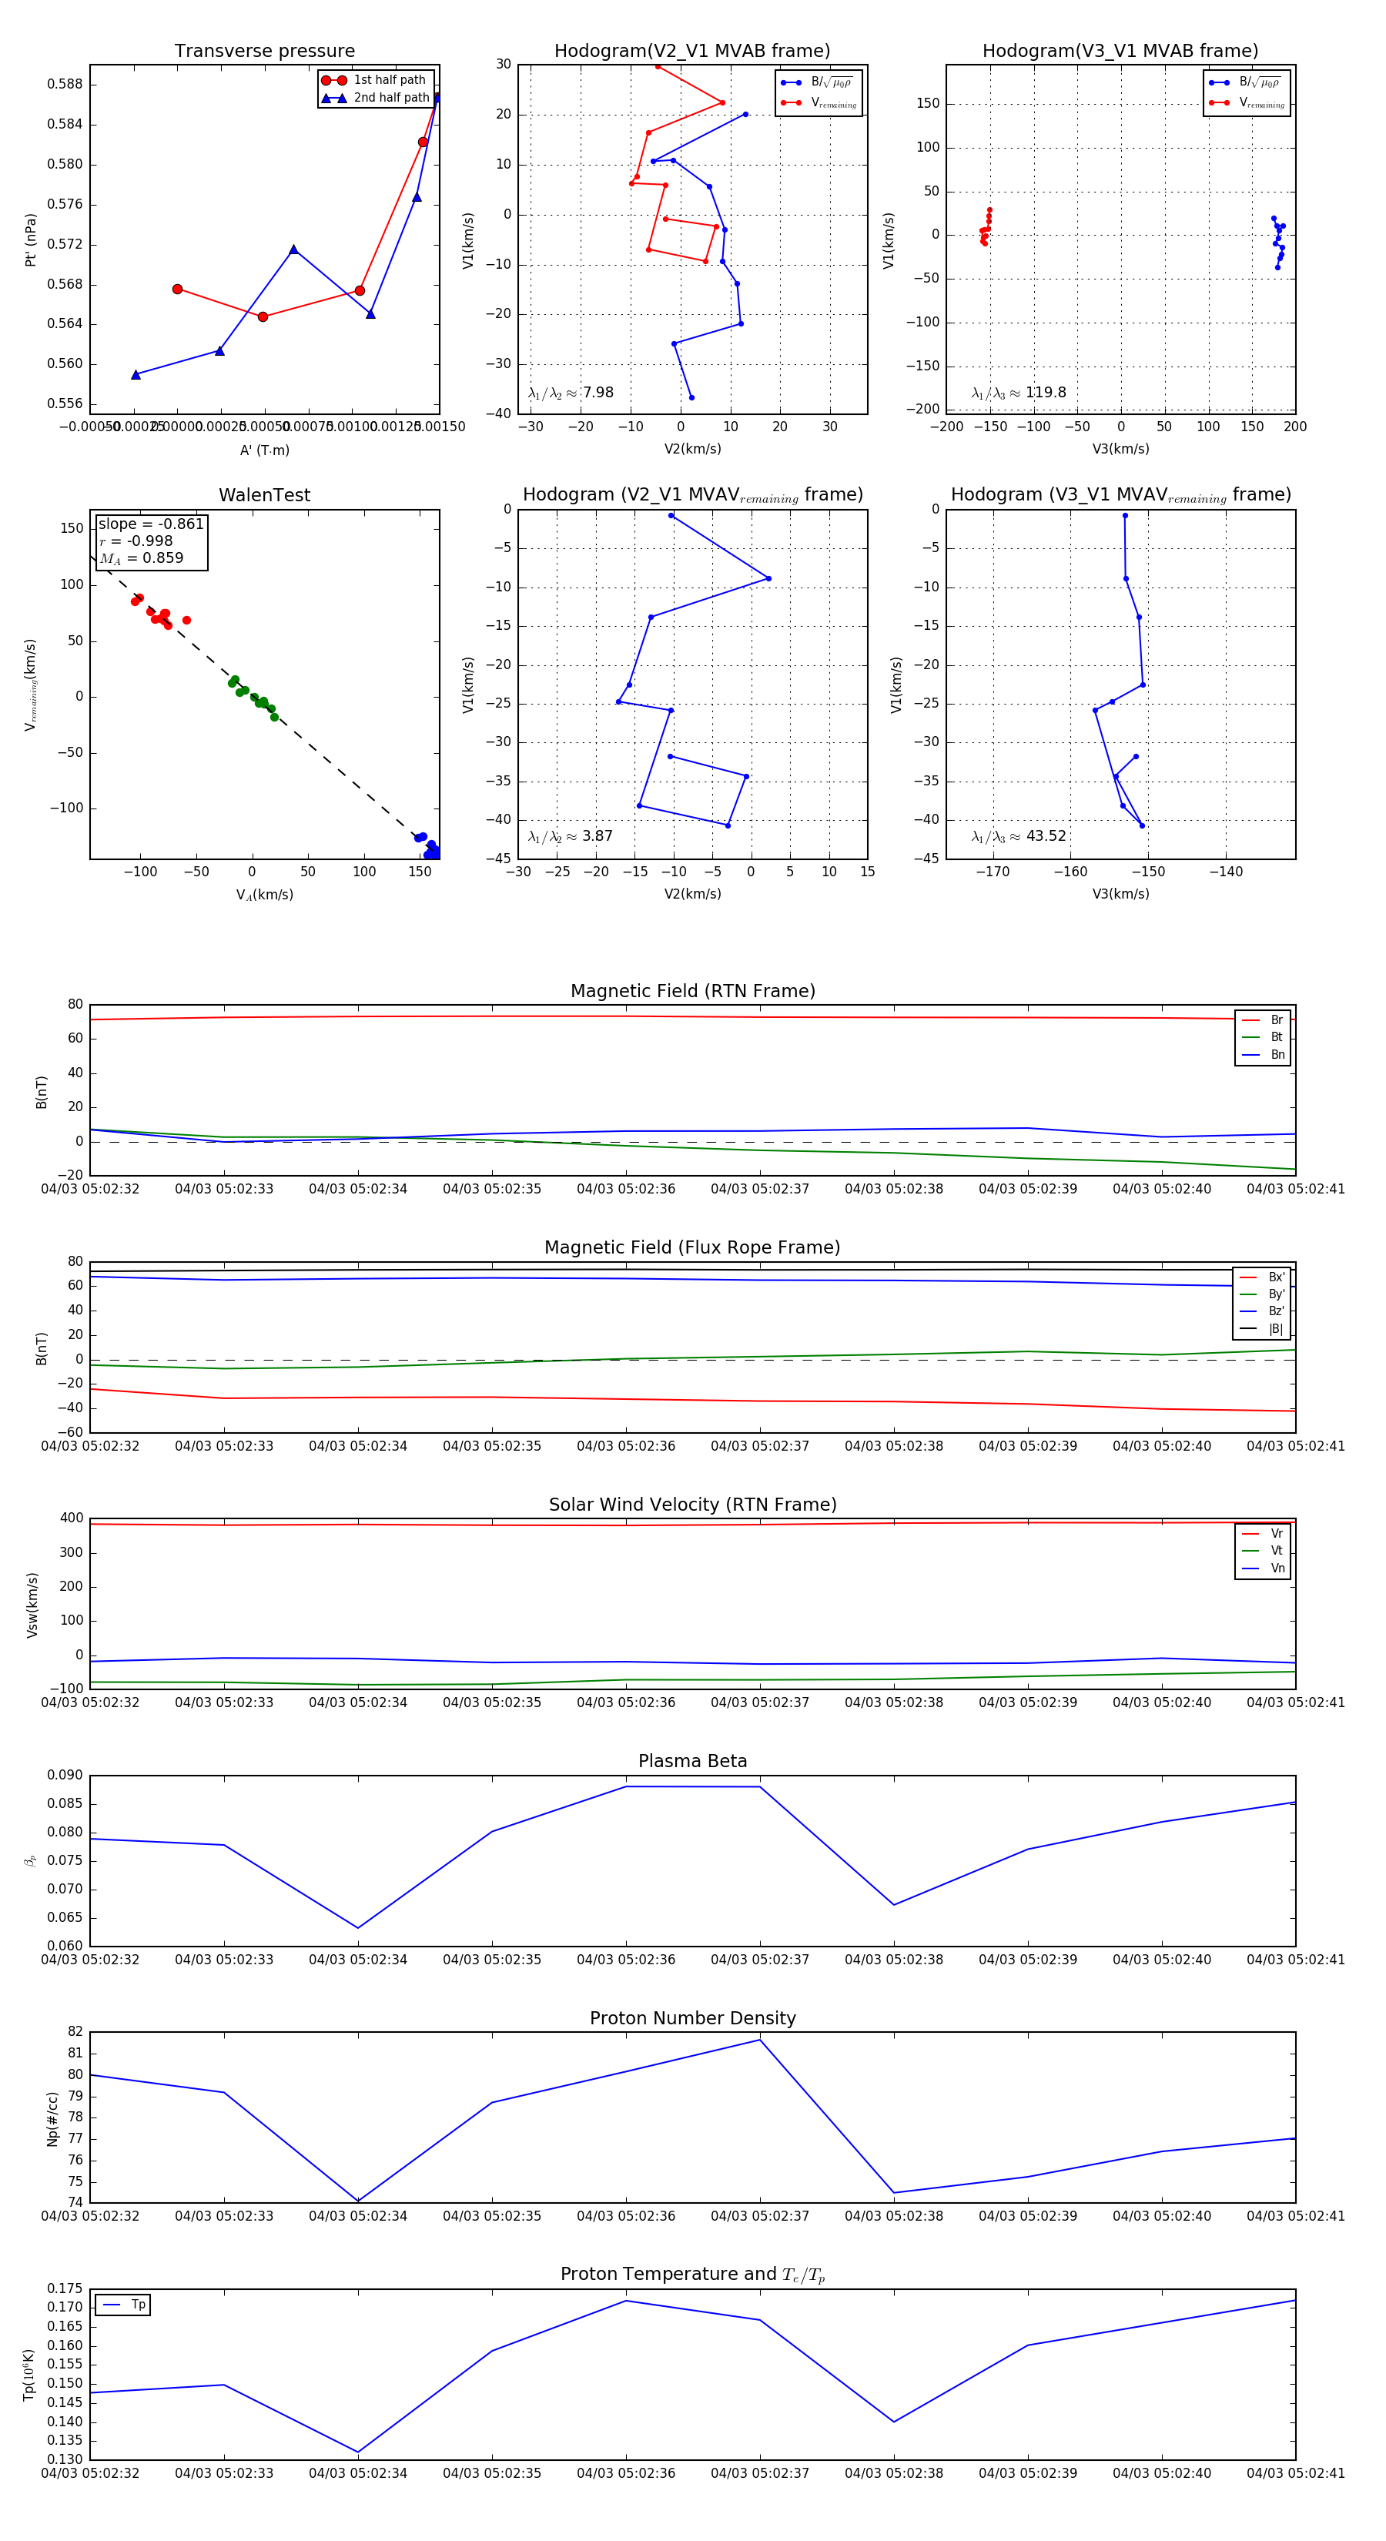Click the 'Hodogram(V2_V1 MVAB frame)' title
This screenshot has height=2541, width=1386.
click(691, 52)
